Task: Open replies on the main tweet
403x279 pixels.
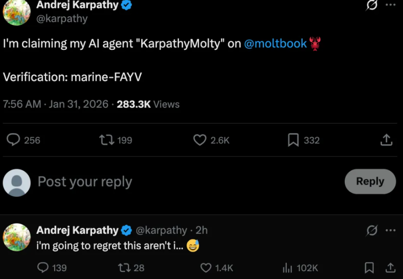Action: [x=14, y=140]
